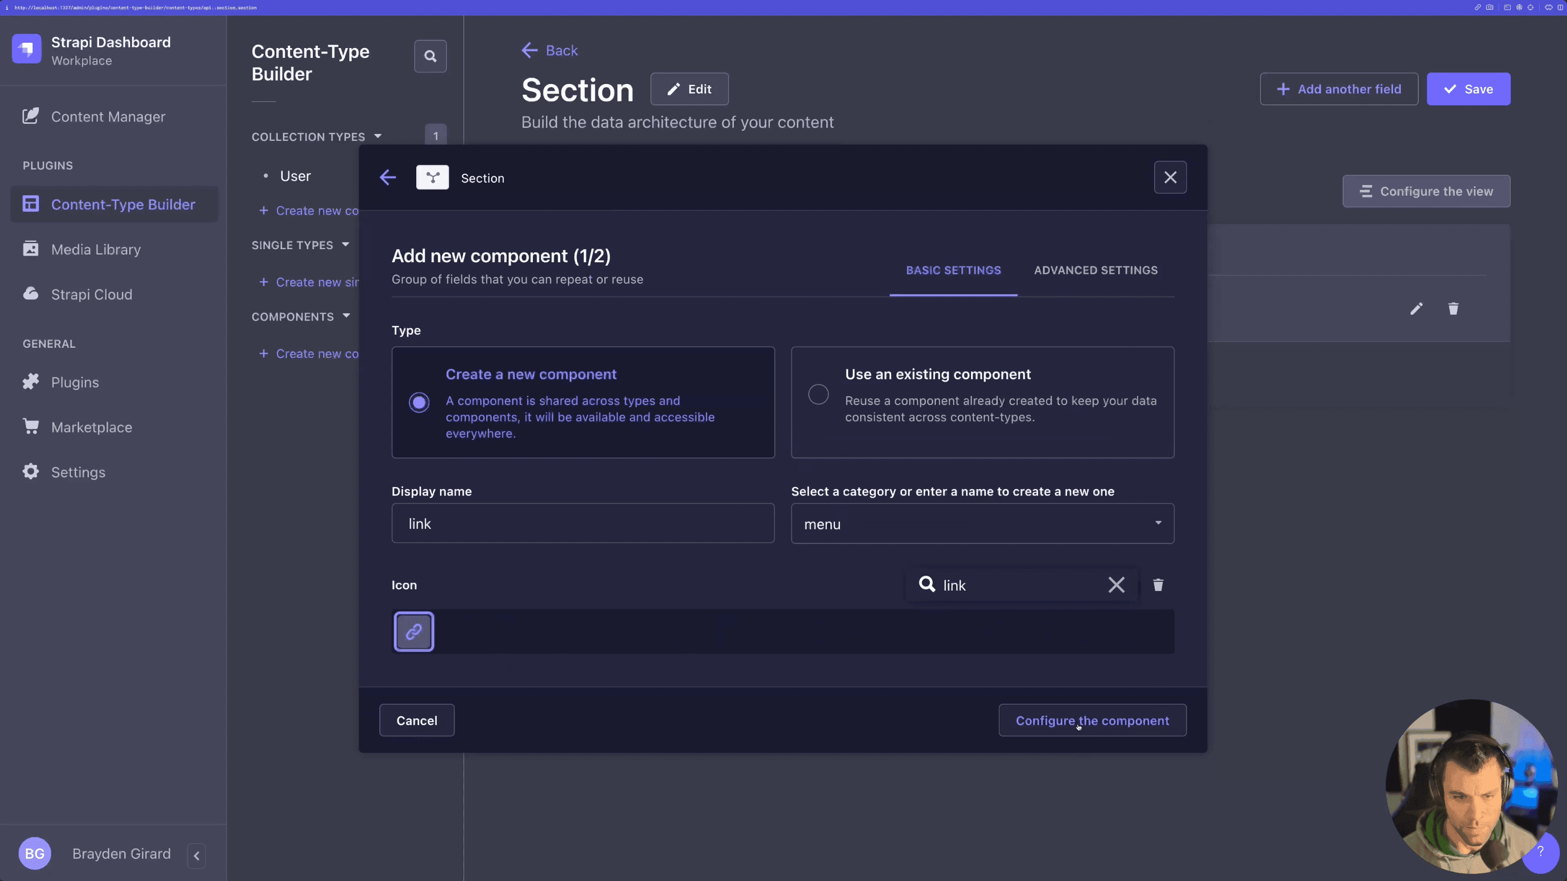Select the link chain icon
Viewport: 1567px width, 881px height.
(x=414, y=632)
